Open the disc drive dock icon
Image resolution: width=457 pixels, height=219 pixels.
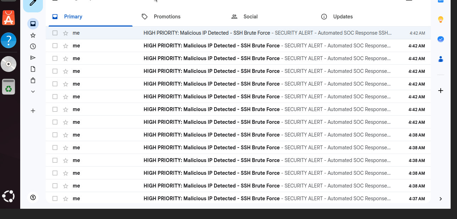point(9,64)
